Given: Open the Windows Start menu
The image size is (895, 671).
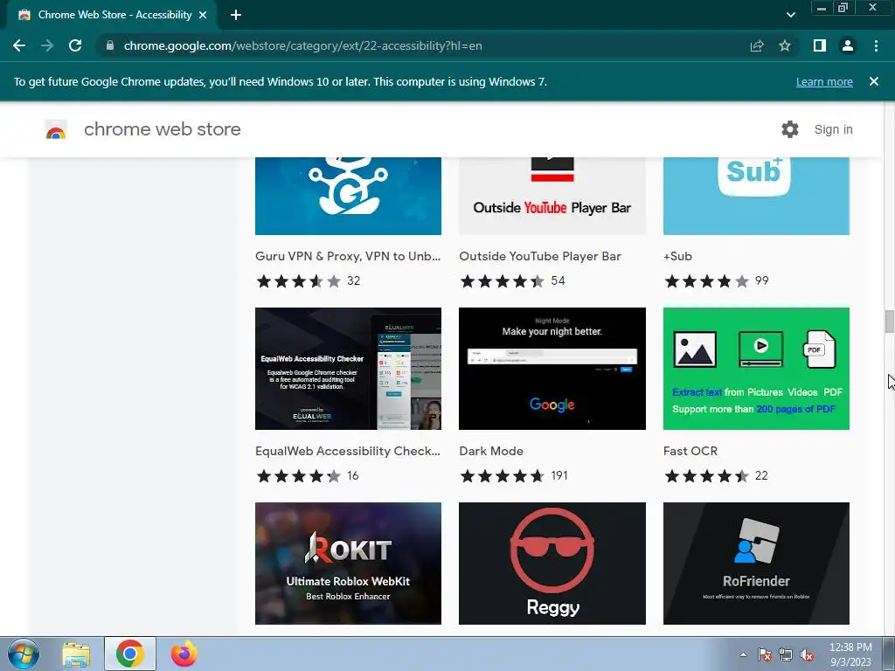Looking at the screenshot, I should point(24,654).
